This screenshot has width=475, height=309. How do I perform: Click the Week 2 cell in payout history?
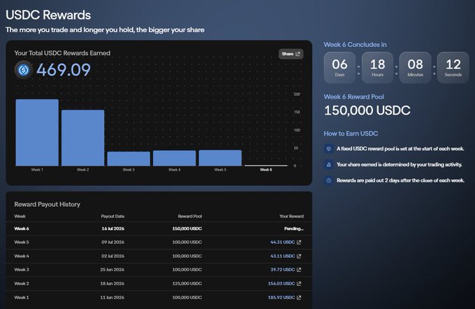(x=22, y=284)
